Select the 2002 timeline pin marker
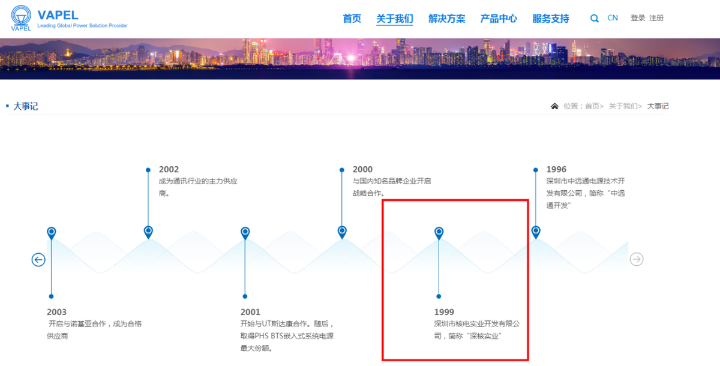This screenshot has height=366, width=720. pyautogui.click(x=148, y=232)
